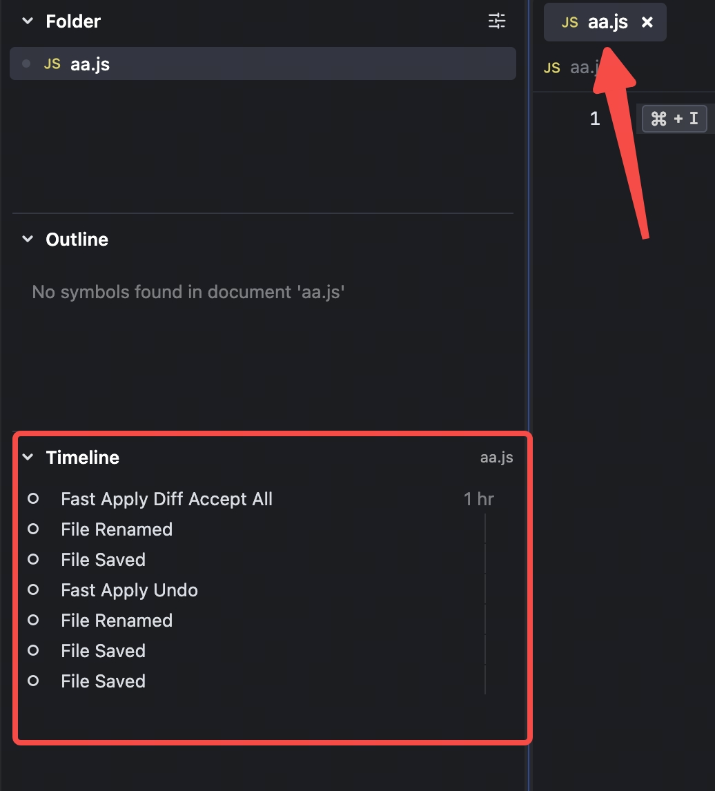Click line number 1 in the editor gutter
Viewport: 715px width, 791px height.
point(595,119)
